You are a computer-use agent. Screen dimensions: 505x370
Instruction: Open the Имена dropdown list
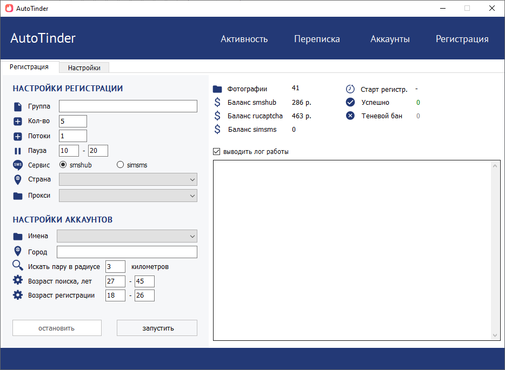(127, 236)
